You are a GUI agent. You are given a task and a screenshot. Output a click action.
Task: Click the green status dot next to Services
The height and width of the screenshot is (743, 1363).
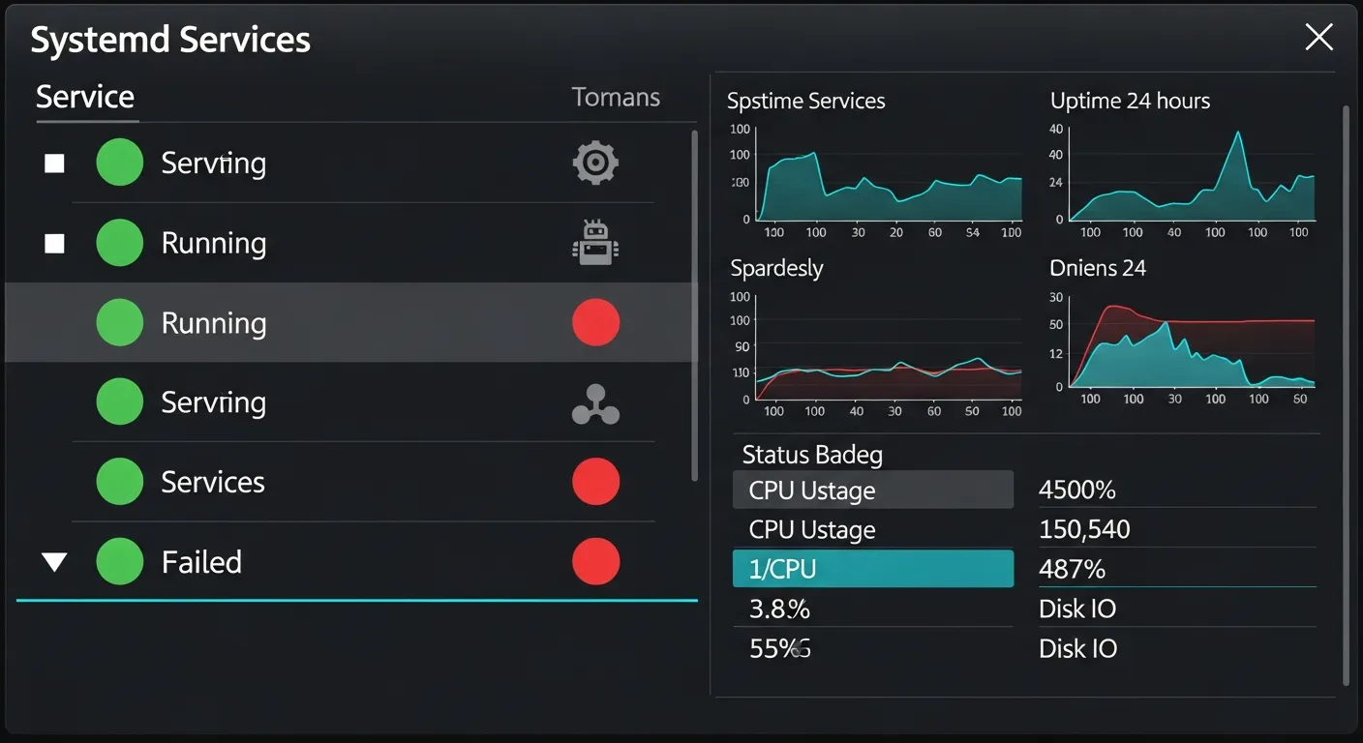(x=119, y=481)
